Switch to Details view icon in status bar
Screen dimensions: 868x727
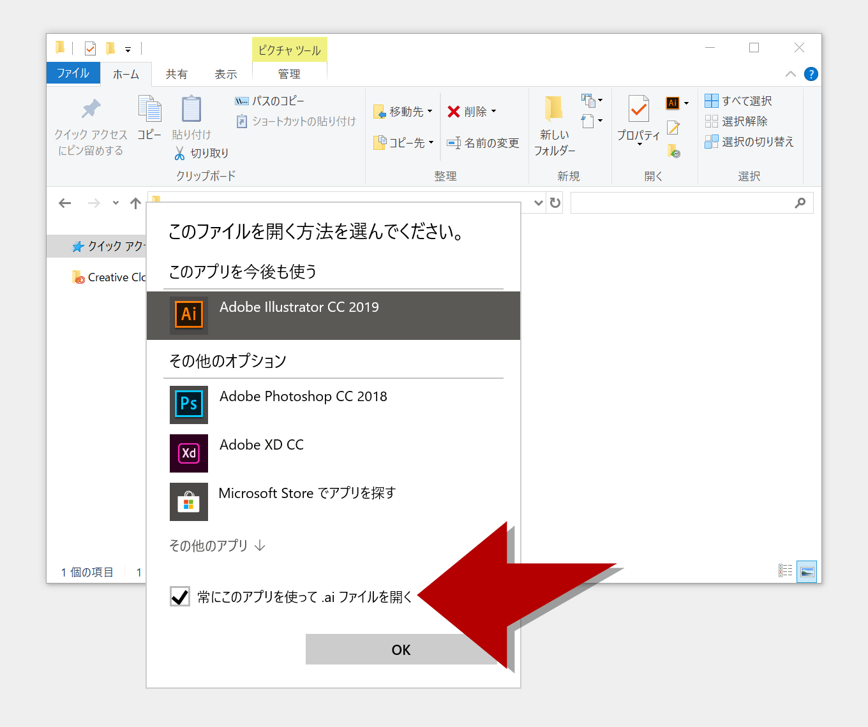point(786,571)
